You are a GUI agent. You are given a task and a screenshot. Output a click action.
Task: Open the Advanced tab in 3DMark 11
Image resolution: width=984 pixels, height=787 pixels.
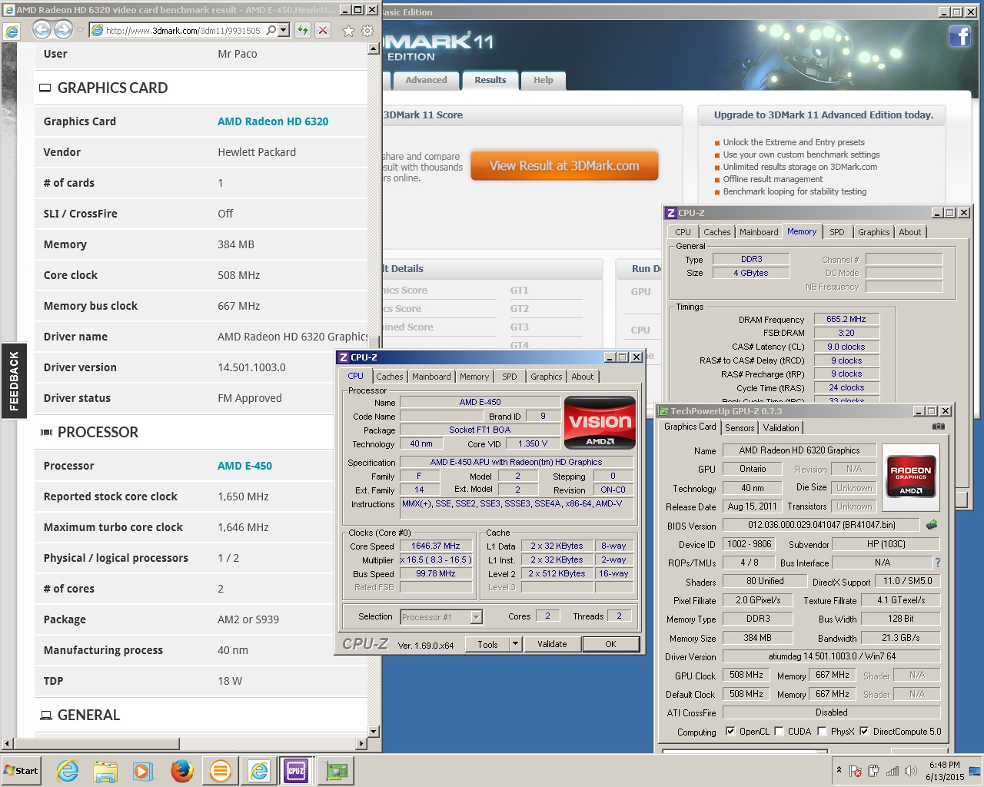pyautogui.click(x=426, y=80)
